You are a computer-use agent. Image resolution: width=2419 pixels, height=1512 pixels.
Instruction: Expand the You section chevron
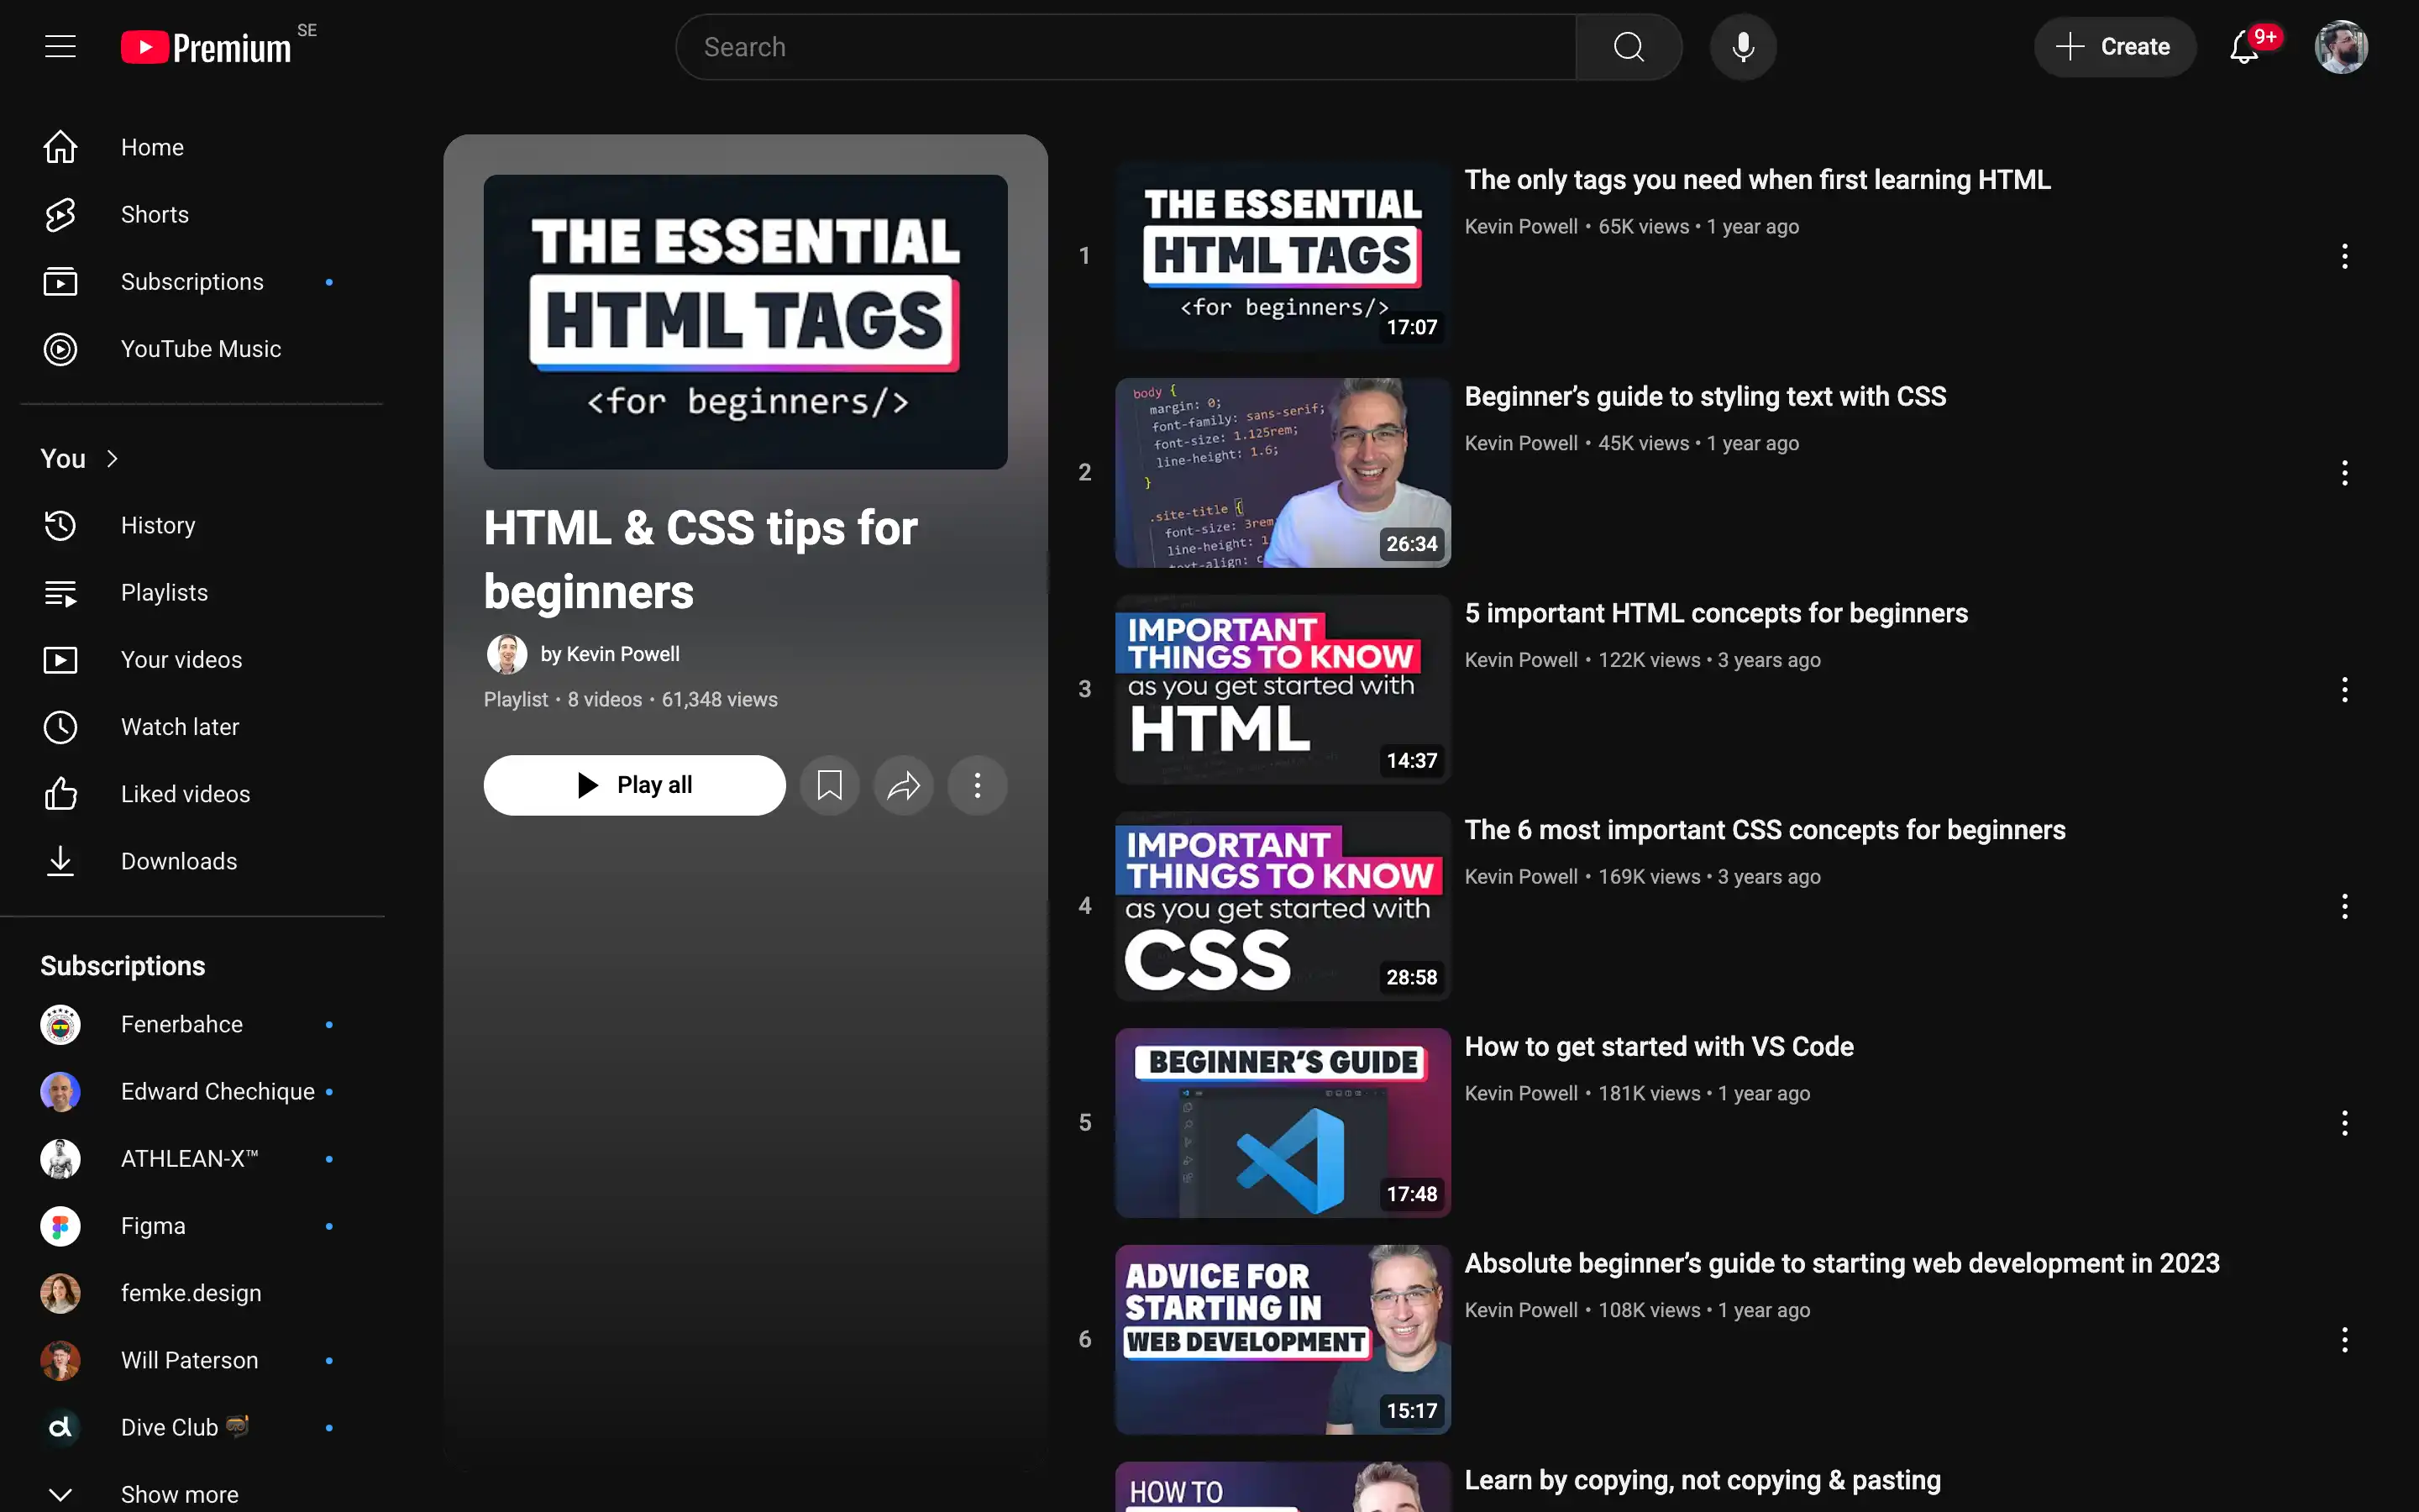pyautogui.click(x=112, y=458)
